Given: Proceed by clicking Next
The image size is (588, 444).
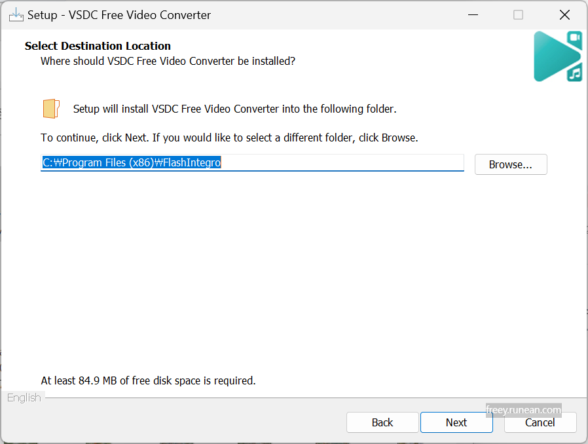Looking at the screenshot, I should tap(456, 422).
